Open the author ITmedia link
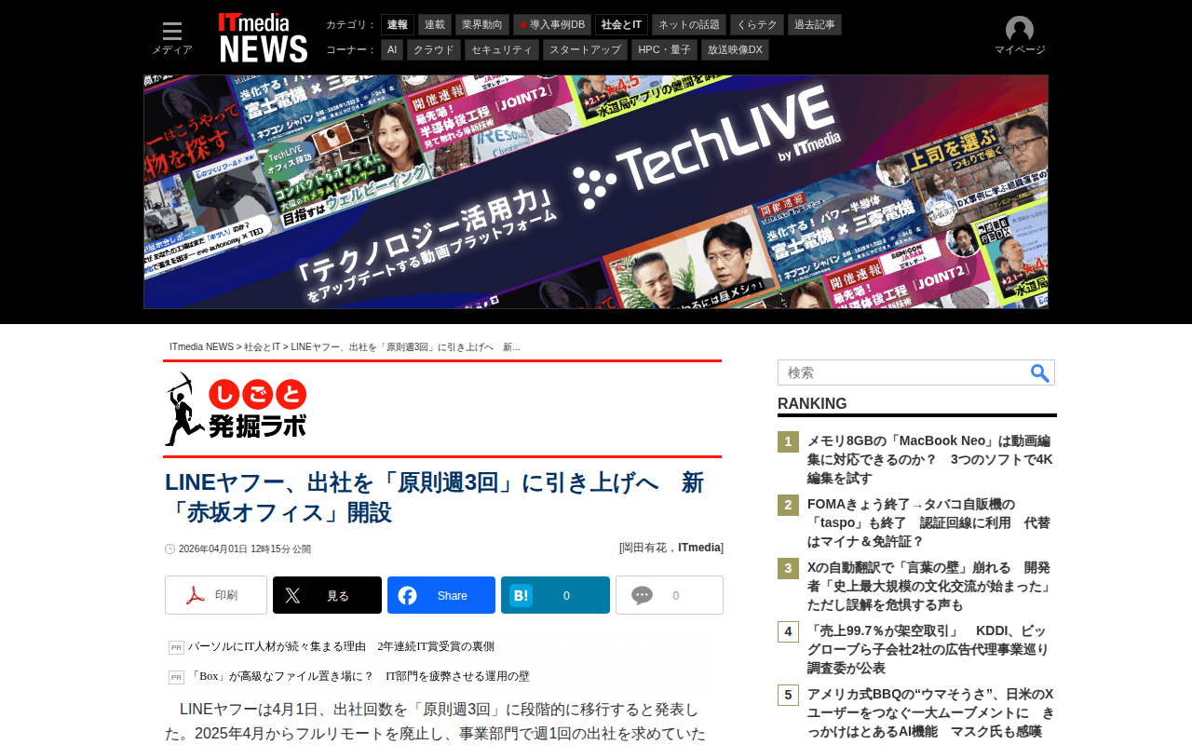The width and height of the screenshot is (1192, 745). point(699,548)
